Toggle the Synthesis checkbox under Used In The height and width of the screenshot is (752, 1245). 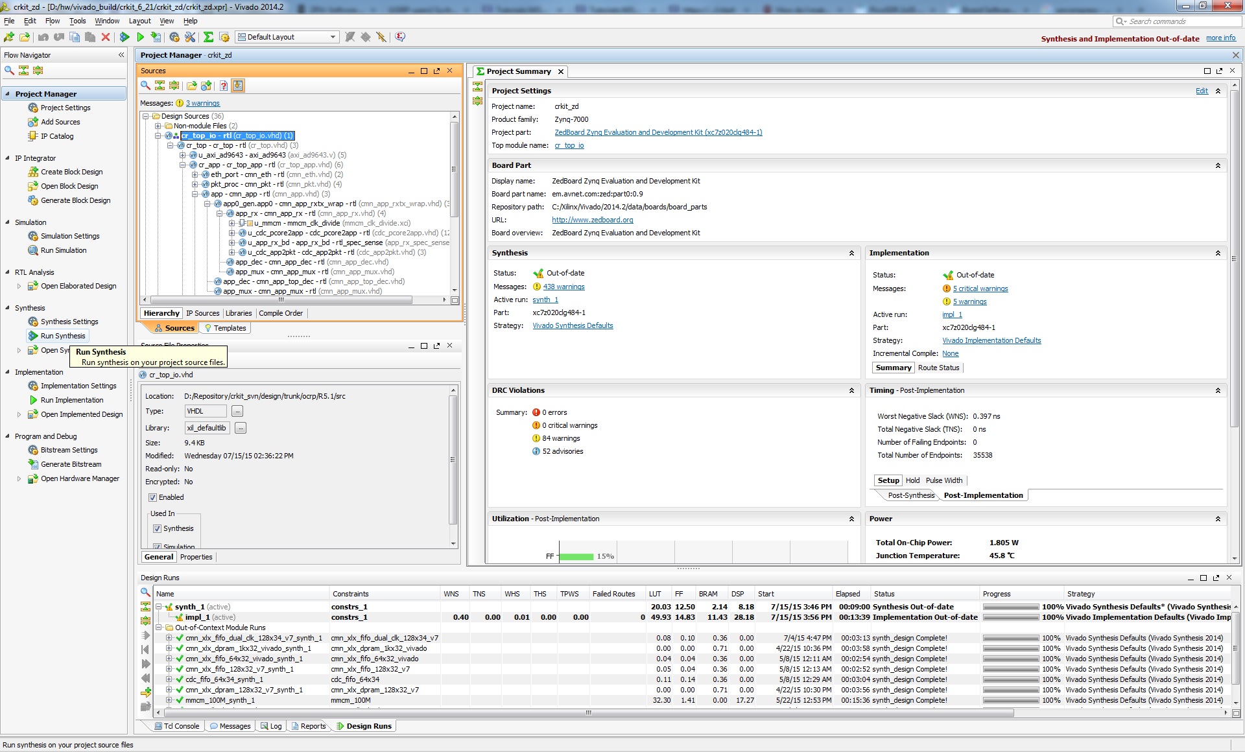157,529
